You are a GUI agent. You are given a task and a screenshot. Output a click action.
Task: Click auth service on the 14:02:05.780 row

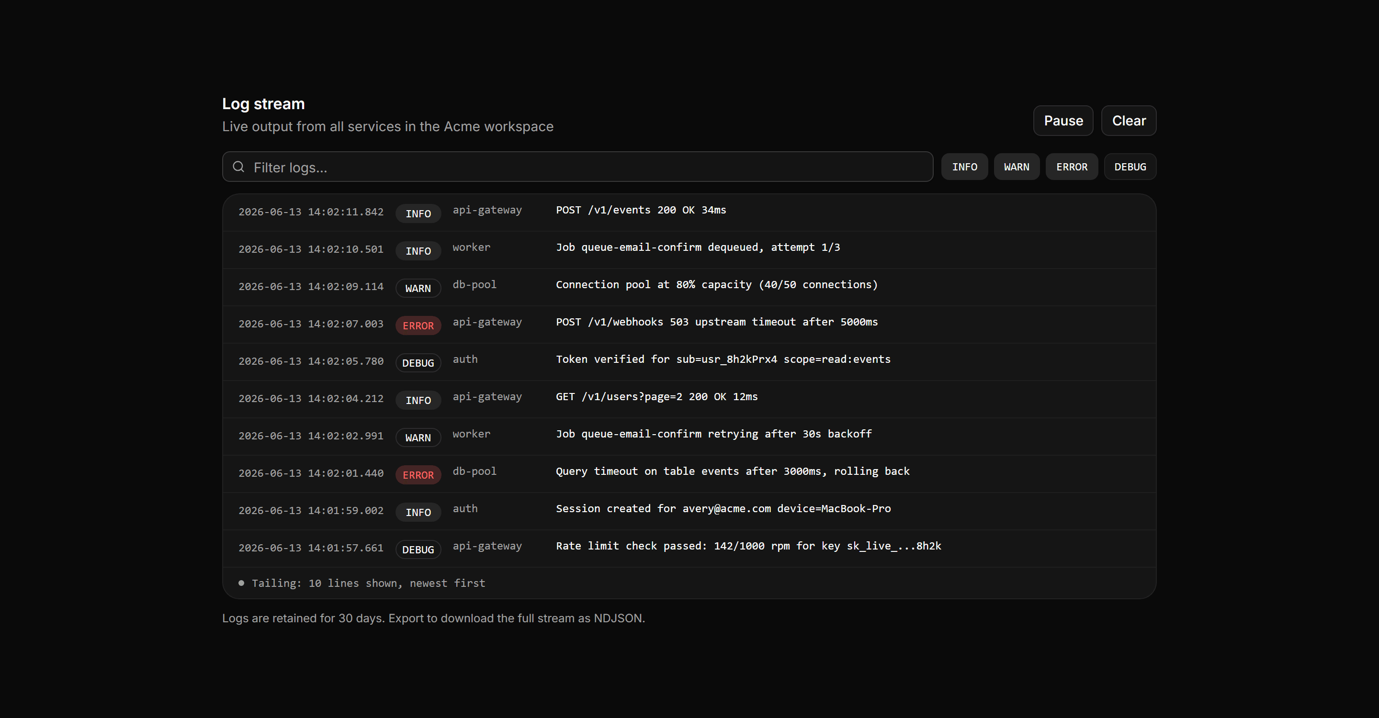(465, 359)
